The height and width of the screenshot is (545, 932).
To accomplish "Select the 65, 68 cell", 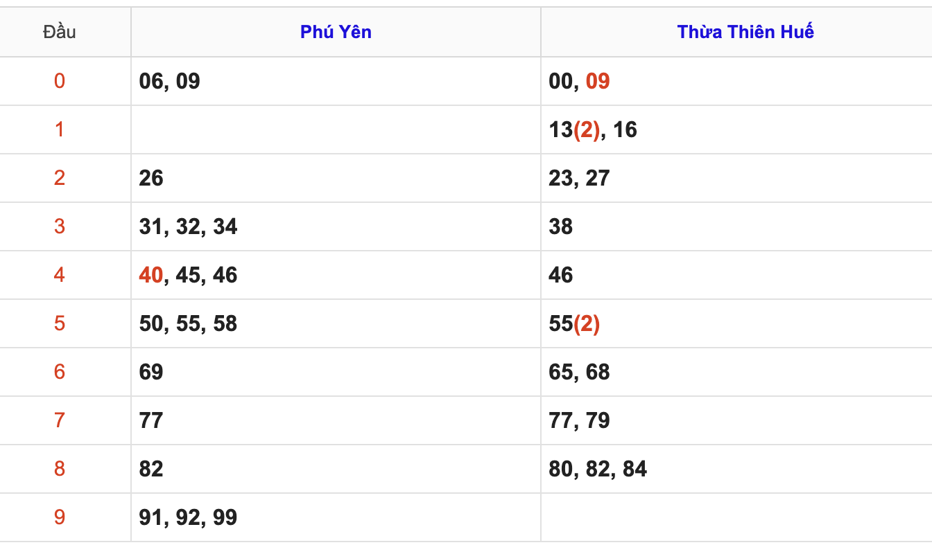I will pos(736,372).
